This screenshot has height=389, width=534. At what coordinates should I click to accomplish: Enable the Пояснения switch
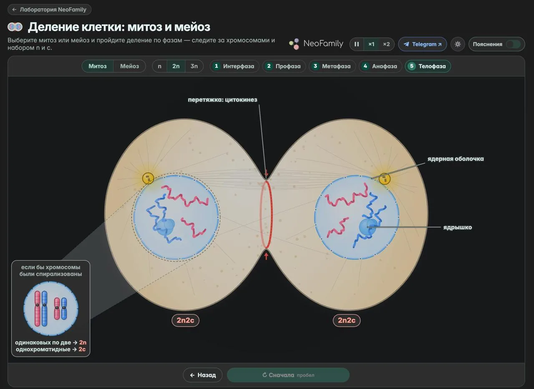513,44
